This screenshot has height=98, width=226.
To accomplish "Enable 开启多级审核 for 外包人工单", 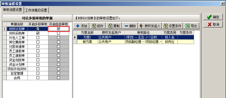I will (38, 38).
